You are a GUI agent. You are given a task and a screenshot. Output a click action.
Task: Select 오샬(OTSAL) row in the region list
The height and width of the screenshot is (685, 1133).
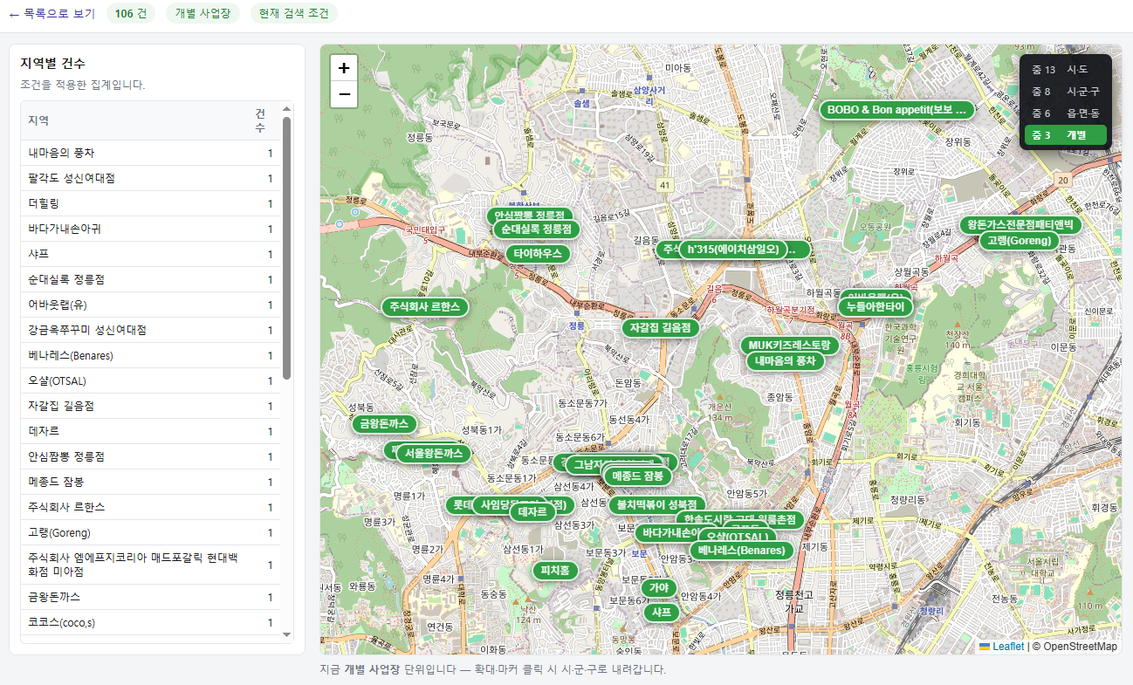coord(151,380)
